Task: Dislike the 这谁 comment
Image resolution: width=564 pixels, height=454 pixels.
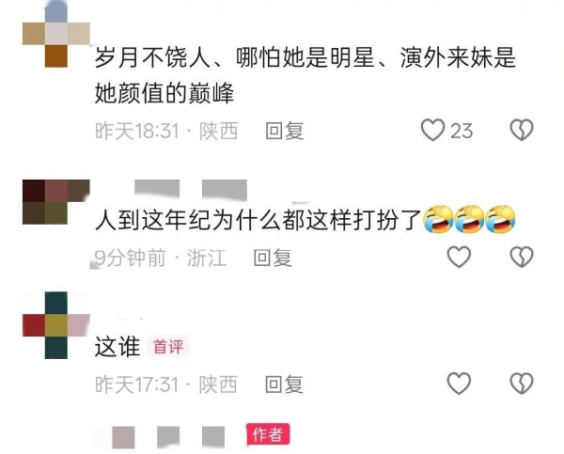Action: tap(522, 384)
